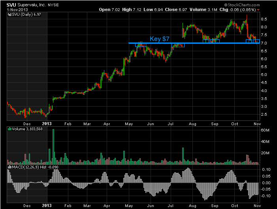
Task: Click the Nov label on the price chart date axis
Action: click(257, 124)
